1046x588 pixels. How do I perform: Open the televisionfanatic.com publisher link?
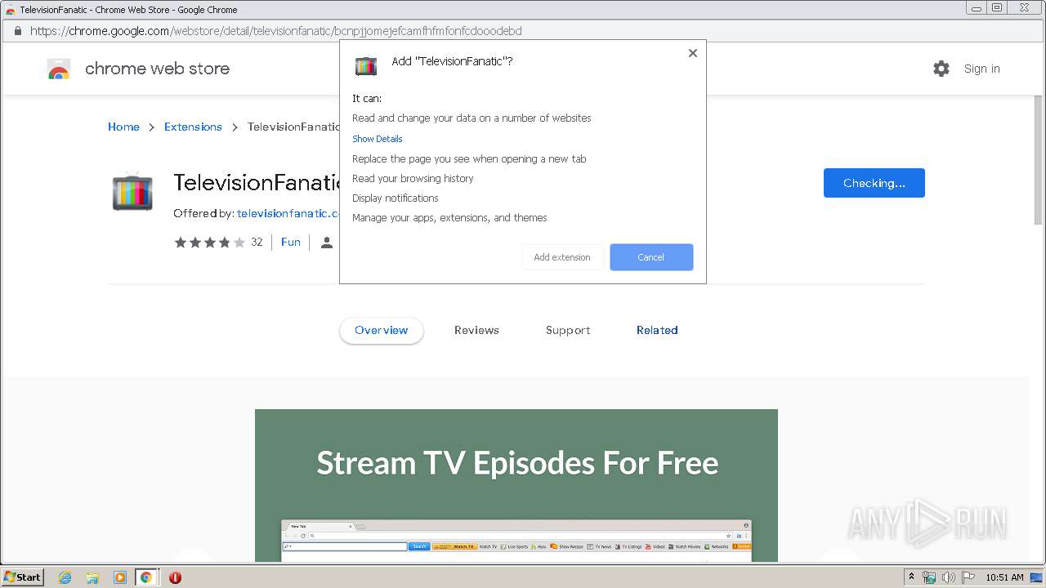(288, 213)
